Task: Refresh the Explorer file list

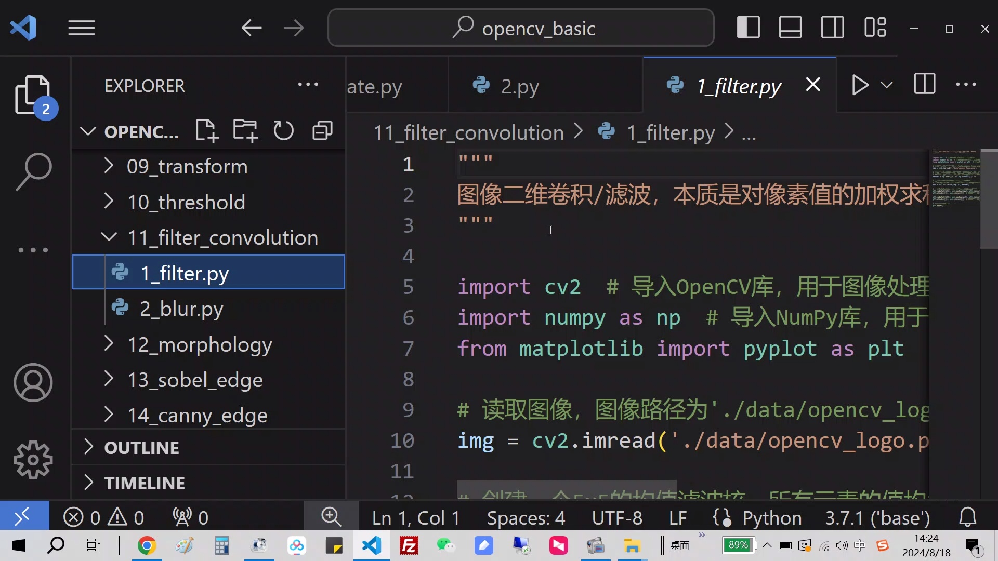Action: (283, 130)
